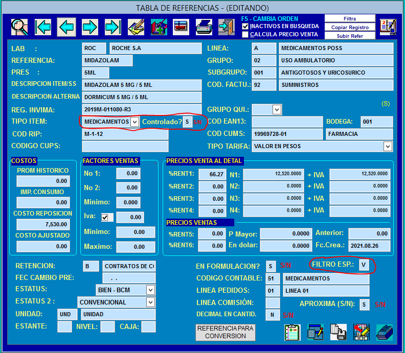Click Subir Refer button
Viewport: 405px width, 353px height.
tap(350, 36)
